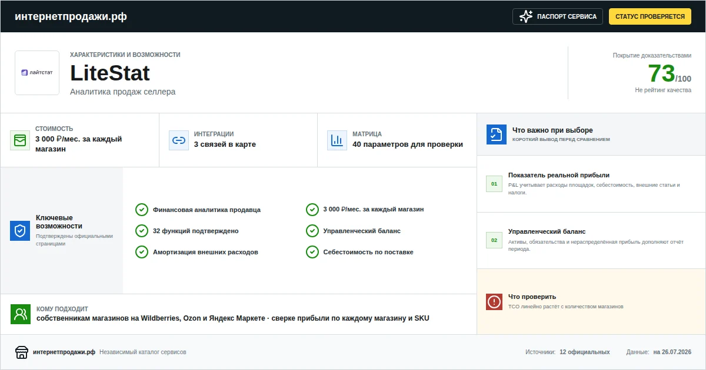This screenshot has width=706, height=370.
Task: Click the Что важно при выборе heading
Action: [552, 130]
